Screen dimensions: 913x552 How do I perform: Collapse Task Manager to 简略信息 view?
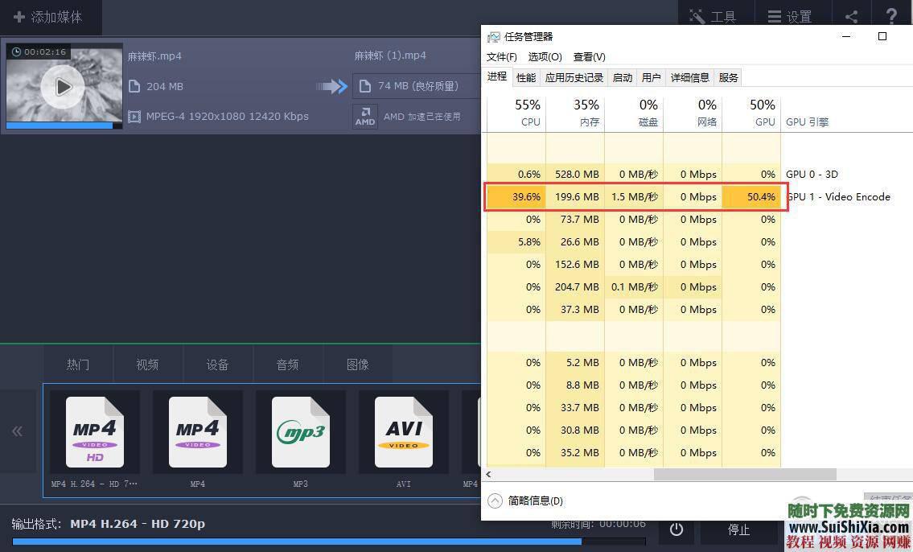527,500
